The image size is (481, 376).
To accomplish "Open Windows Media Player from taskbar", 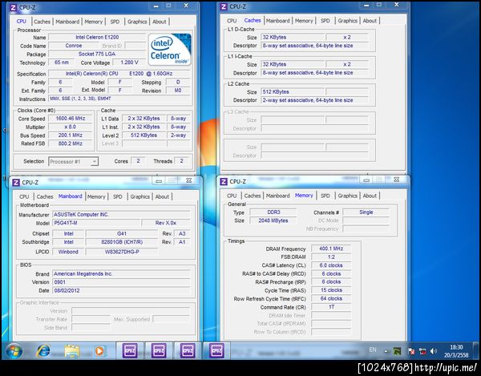I will click(99, 350).
